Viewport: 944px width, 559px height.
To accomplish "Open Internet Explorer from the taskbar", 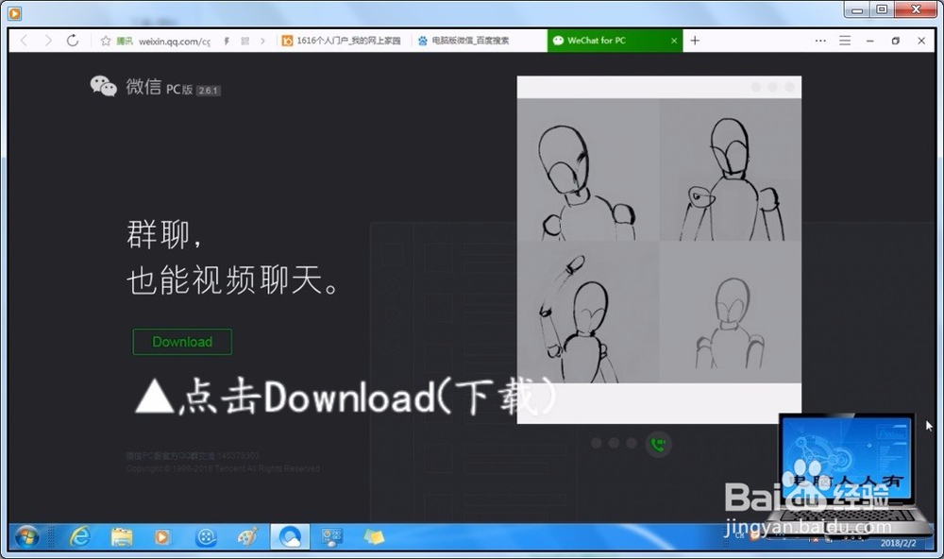I will tap(80, 536).
